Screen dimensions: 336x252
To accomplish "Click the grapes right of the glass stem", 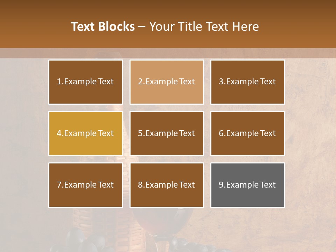I will 189,244.
